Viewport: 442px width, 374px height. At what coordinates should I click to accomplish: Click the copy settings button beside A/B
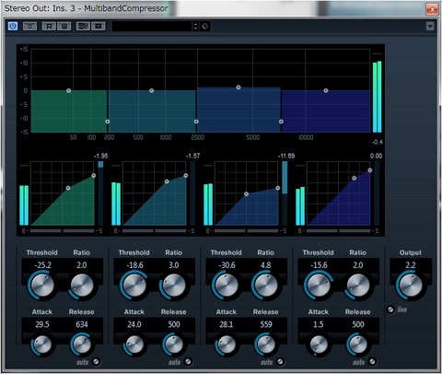point(99,27)
